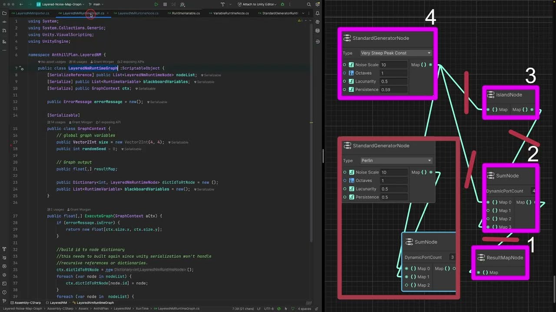Show hidden editor tabs chevron
Screen dimensions: 556x312
303,13
